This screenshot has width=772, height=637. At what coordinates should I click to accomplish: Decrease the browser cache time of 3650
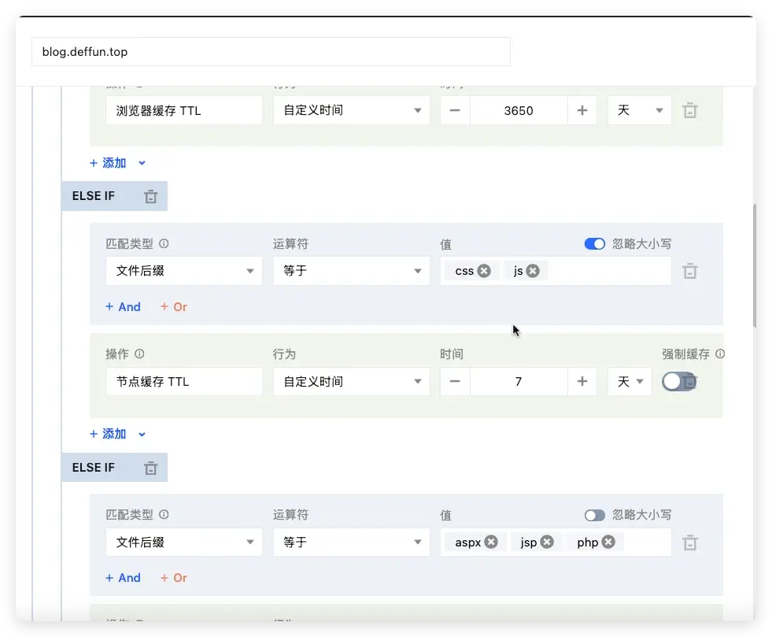pyautogui.click(x=455, y=111)
